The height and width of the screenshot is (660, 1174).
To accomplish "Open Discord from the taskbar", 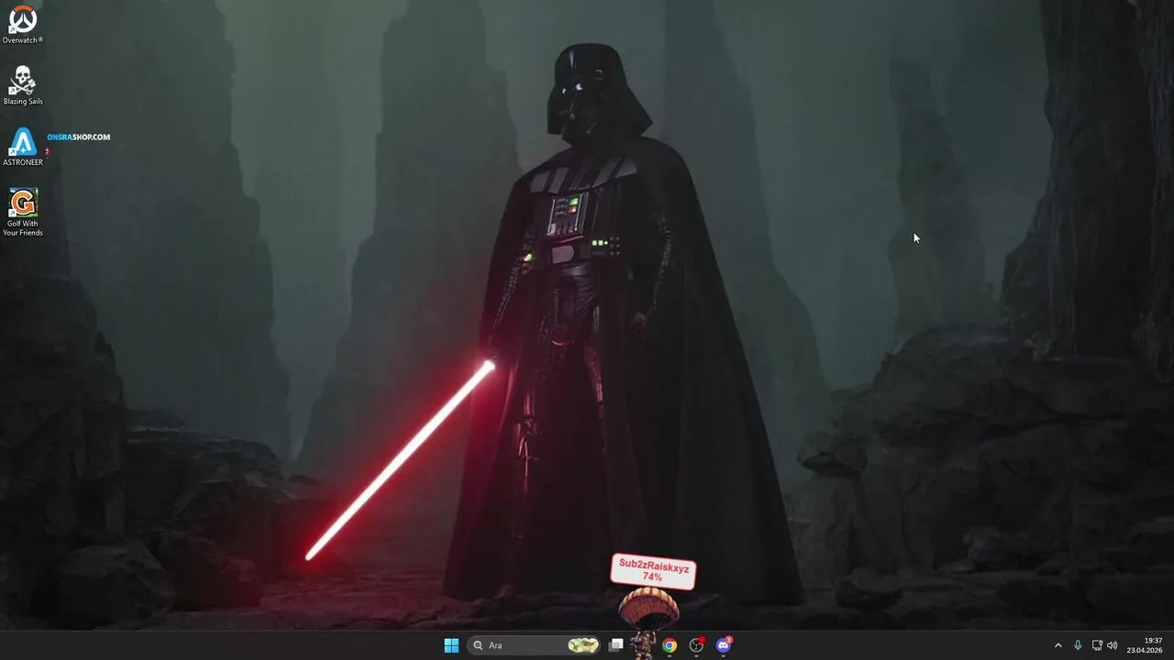I will 724,645.
